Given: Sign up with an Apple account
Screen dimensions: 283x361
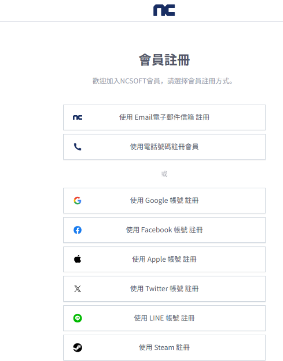Looking at the screenshot, I should coord(164,259).
